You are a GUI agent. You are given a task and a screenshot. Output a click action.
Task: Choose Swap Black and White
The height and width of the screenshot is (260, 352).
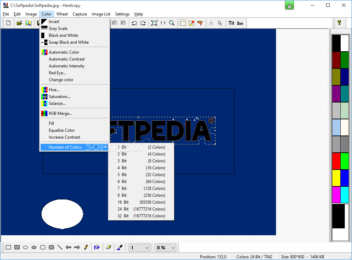pos(75,42)
